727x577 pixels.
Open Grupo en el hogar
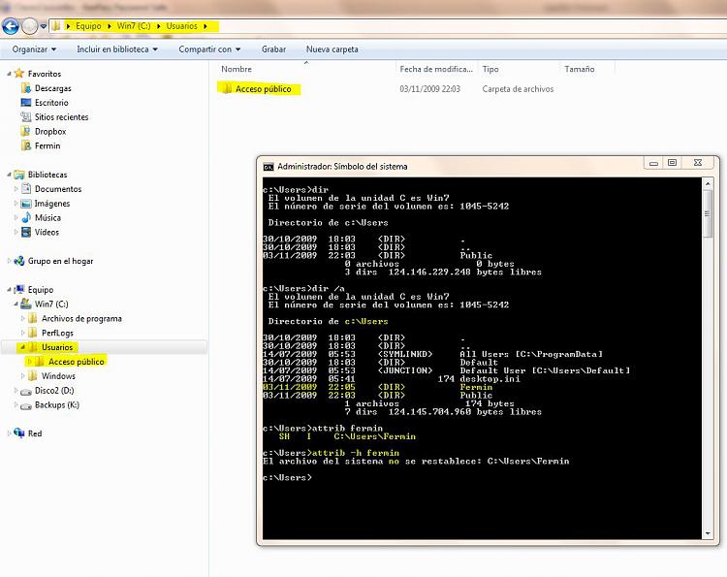coord(60,261)
